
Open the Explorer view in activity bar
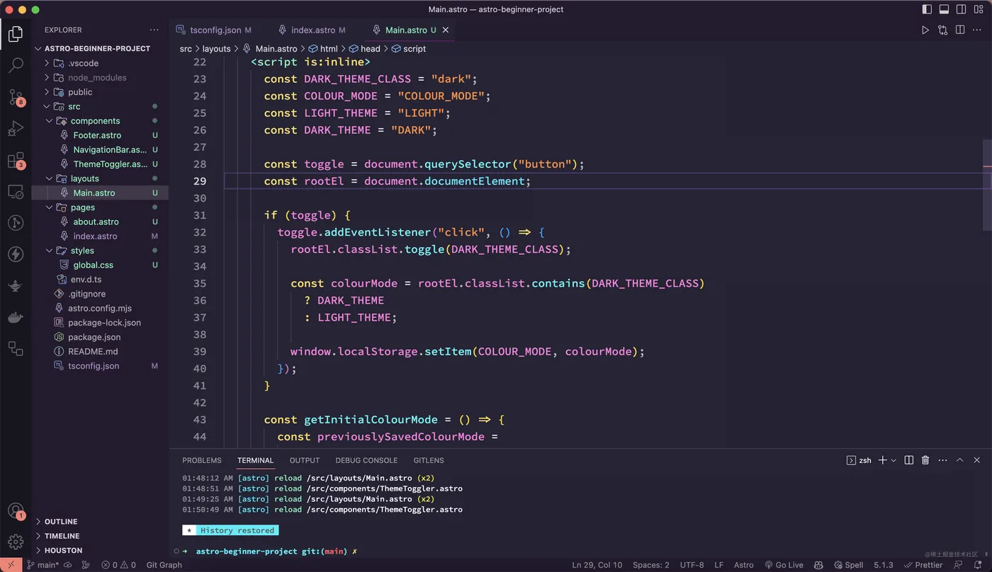click(x=16, y=33)
